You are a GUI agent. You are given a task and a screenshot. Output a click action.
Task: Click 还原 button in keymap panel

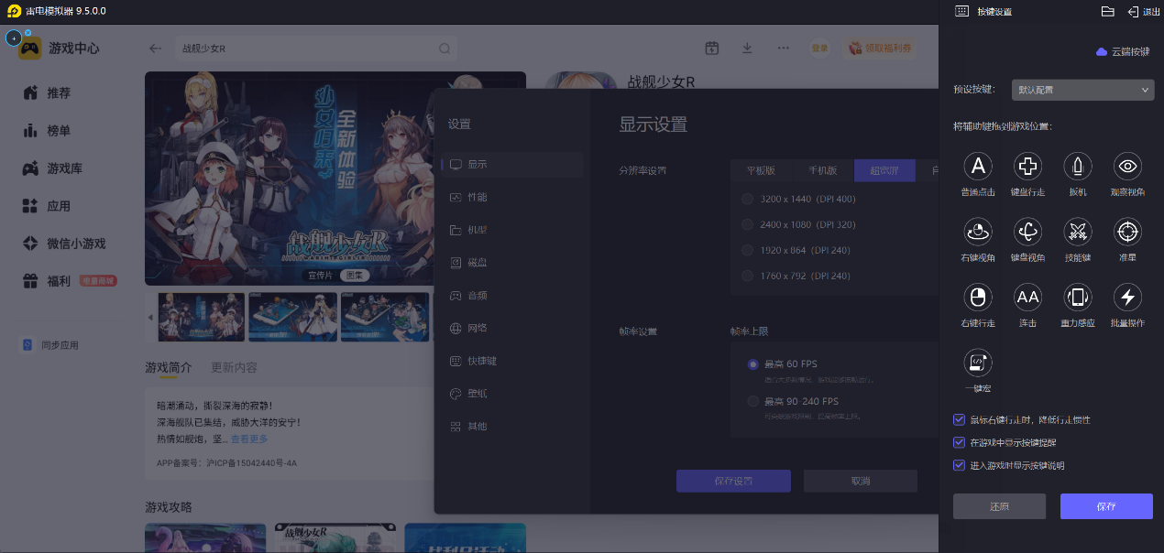click(999, 506)
